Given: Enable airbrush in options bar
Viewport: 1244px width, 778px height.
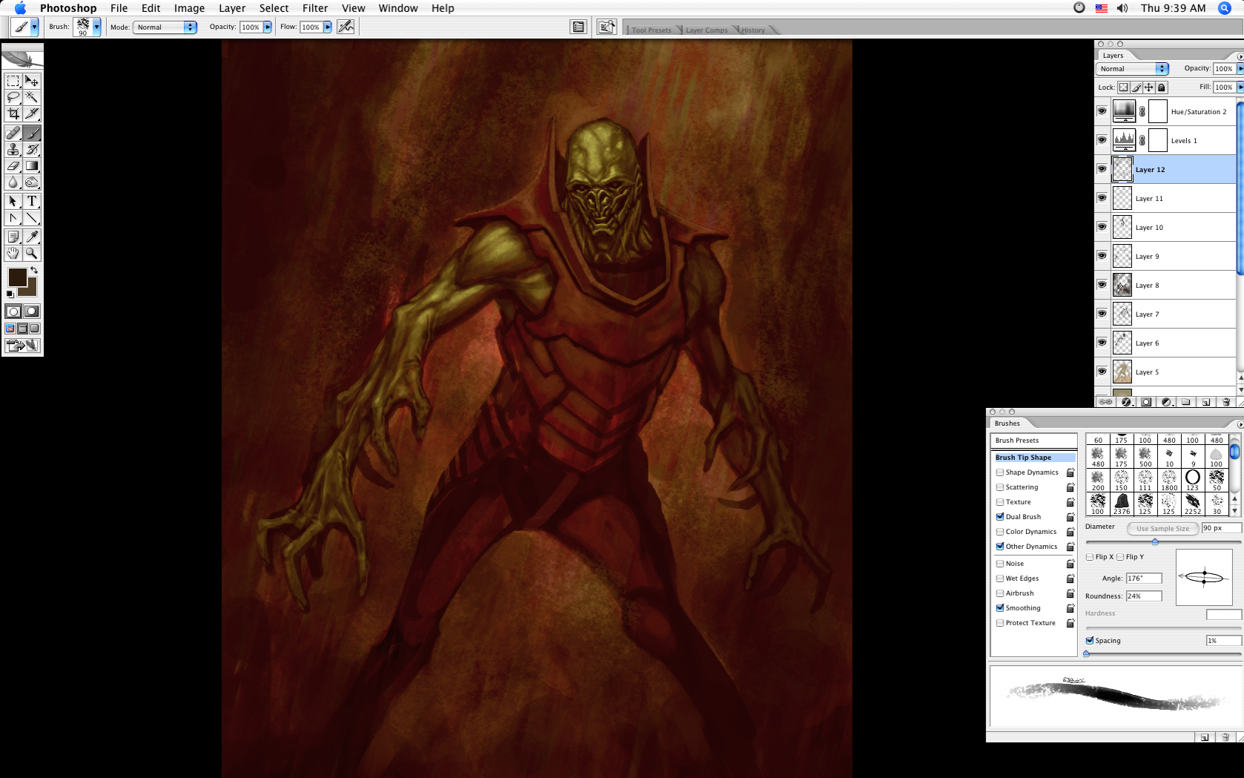Looking at the screenshot, I should [345, 27].
